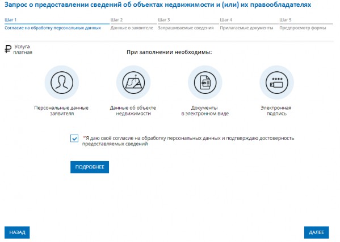Click the consent text for data processing
This screenshot has width=340, height=242.
point(188,141)
